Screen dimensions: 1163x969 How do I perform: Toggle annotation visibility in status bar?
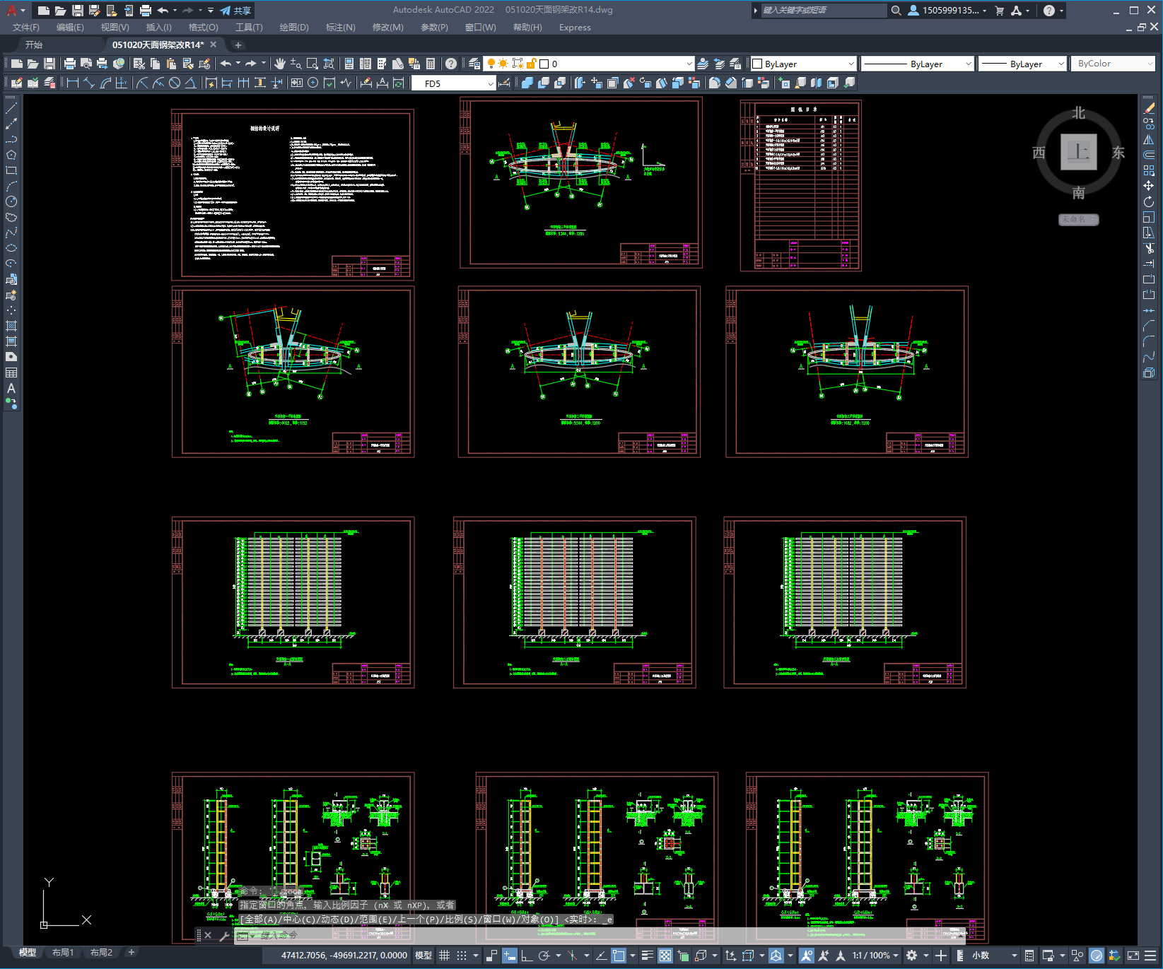(x=807, y=956)
